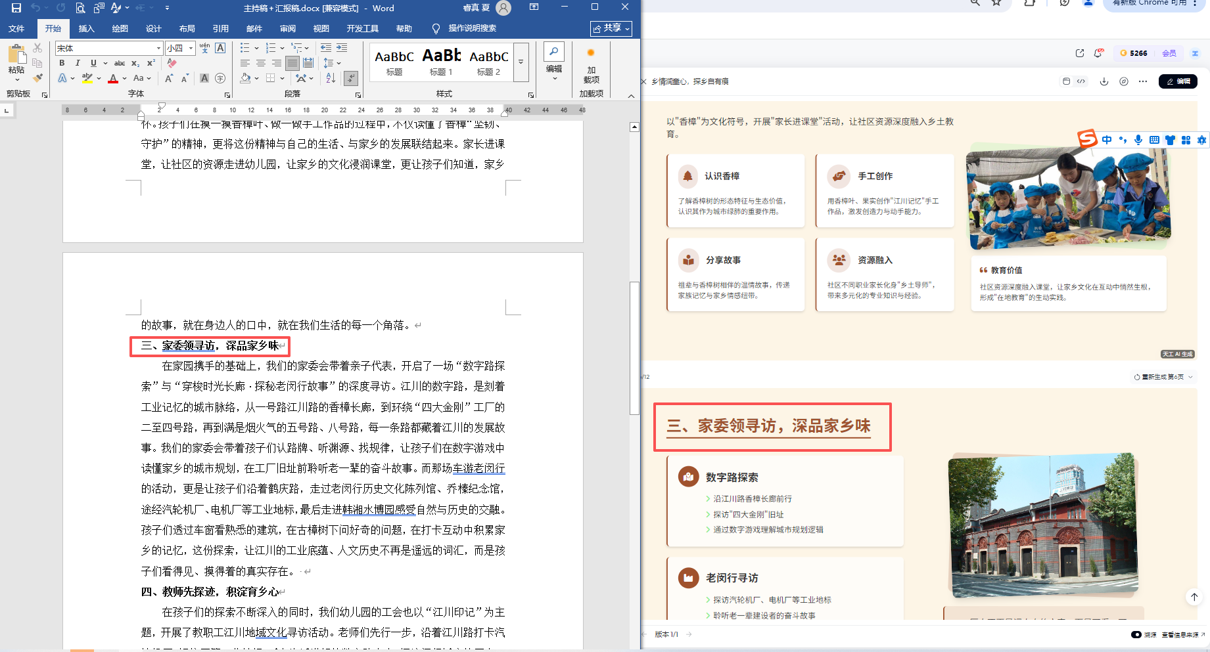The height and width of the screenshot is (652, 1210).
Task: Toggle bold formatting
Action: (x=62, y=63)
